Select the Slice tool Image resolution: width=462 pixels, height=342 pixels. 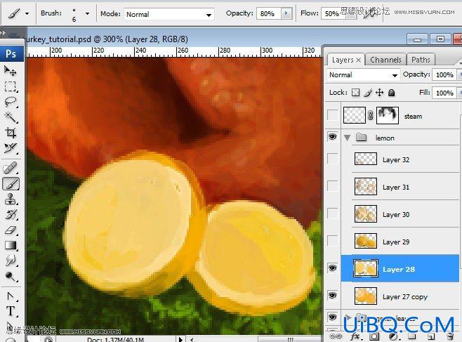(11, 148)
